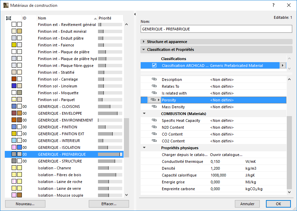297x211 pixels.
Task: Click cut fill icon of GENERIQUE - STRUCTURE
Action: click(14, 161)
